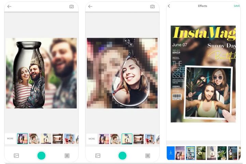Select the dark green drinks effect thumbnail
The width and height of the screenshot is (246, 164).
tap(222, 153)
